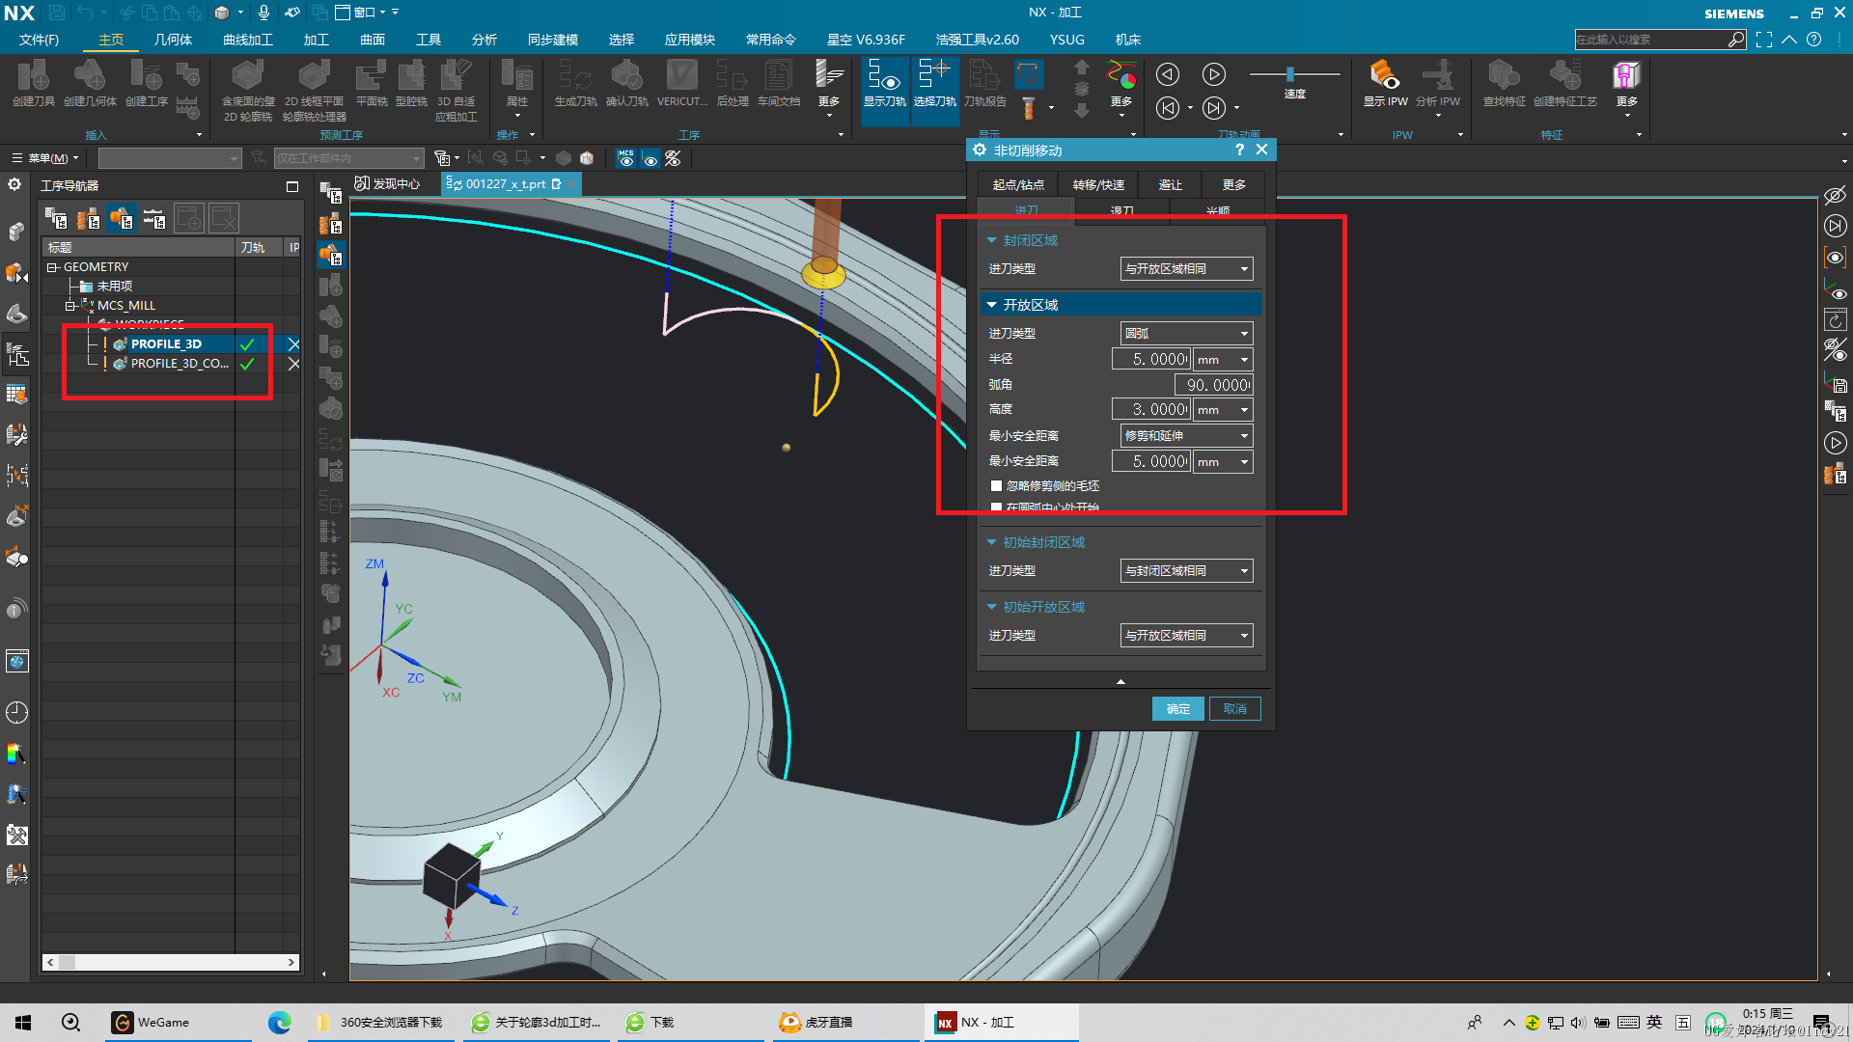Switch to the 避让 tab

tap(1170, 184)
